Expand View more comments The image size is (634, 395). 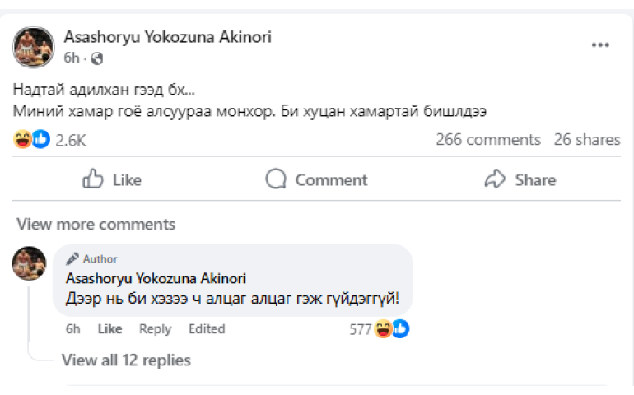96,224
